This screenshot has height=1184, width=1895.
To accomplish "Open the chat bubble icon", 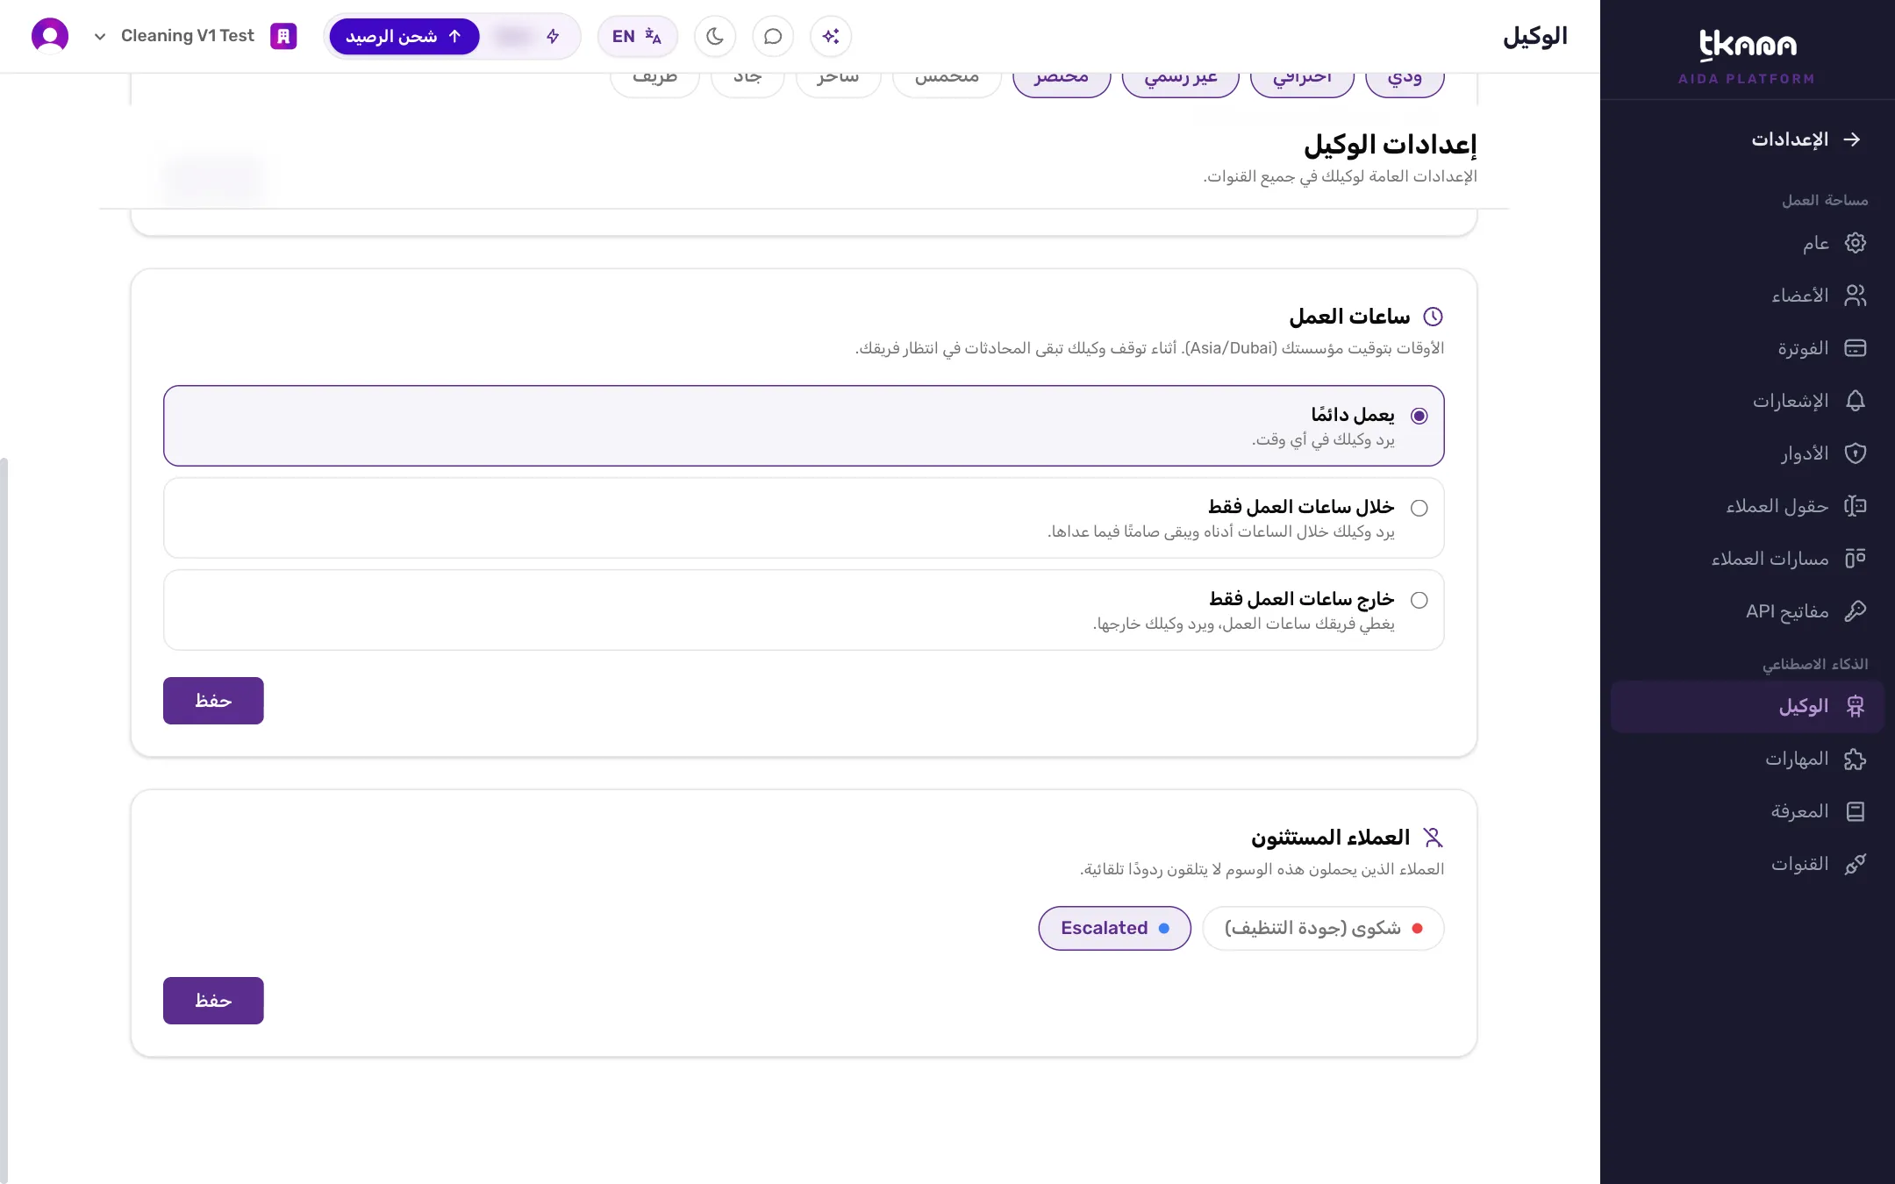I will point(773,37).
